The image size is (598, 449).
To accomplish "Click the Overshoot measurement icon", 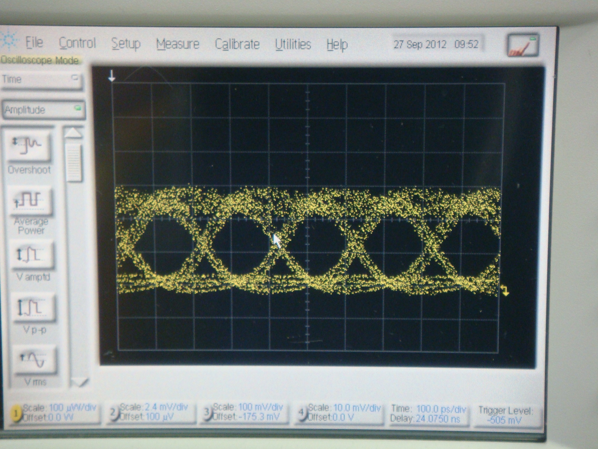I will [29, 146].
